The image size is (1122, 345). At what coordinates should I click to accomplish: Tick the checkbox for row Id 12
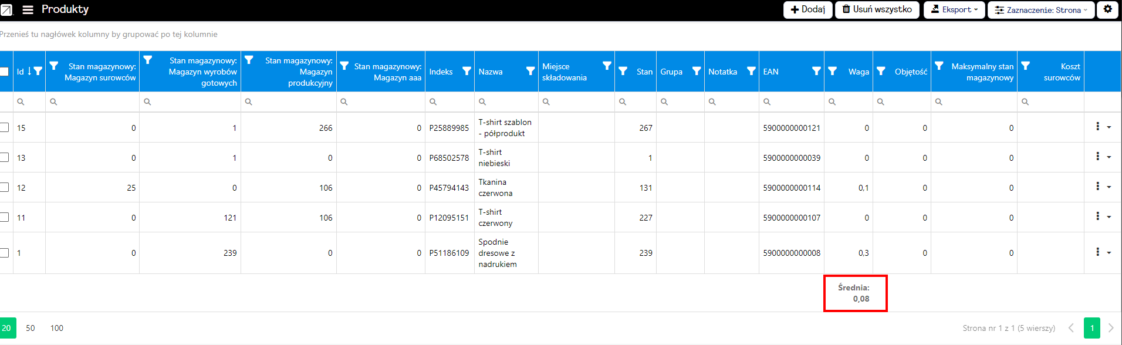pos(4,187)
